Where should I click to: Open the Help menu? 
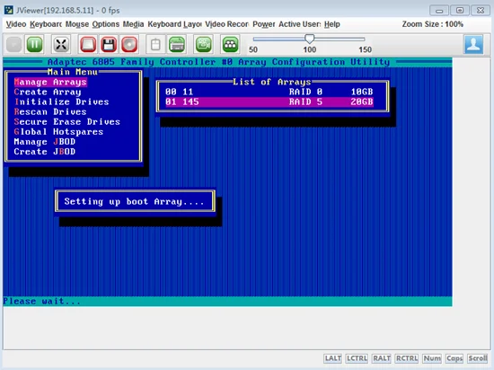[x=332, y=24]
